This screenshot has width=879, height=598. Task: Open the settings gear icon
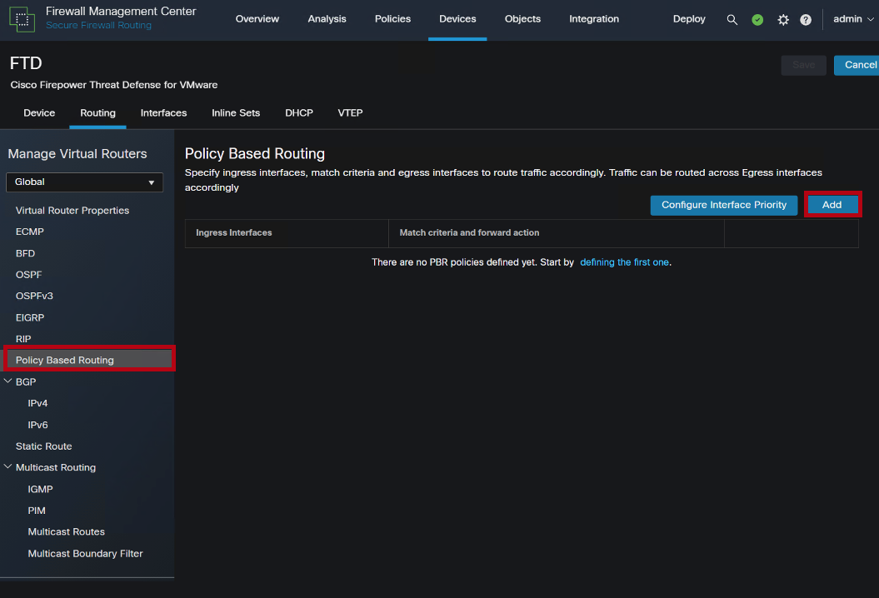click(783, 20)
